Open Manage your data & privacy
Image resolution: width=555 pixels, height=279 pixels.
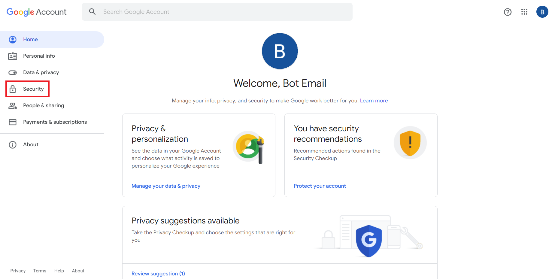point(166,186)
